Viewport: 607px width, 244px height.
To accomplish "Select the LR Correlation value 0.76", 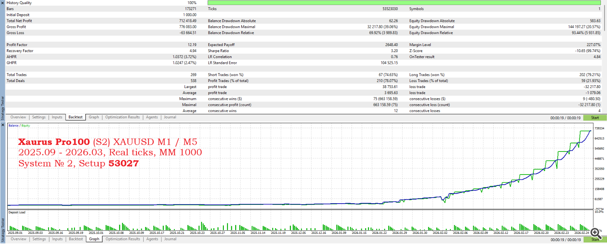I will 394,57.
